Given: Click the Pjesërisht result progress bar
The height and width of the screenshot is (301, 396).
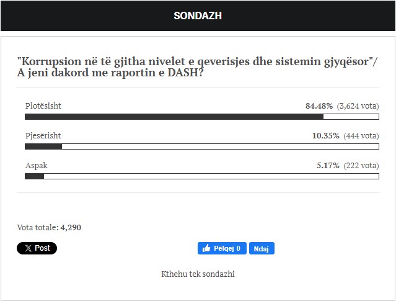Looking at the screenshot, I should click(x=201, y=146).
